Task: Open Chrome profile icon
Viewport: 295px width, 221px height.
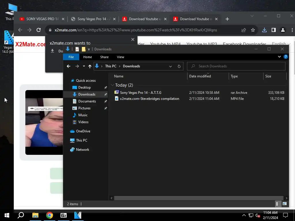Action: (x=283, y=30)
